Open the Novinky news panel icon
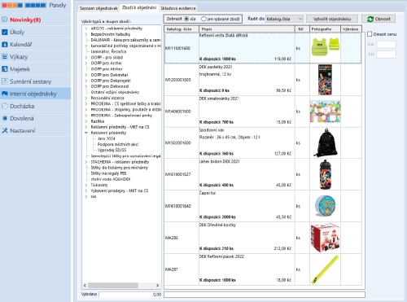 coord(5,20)
